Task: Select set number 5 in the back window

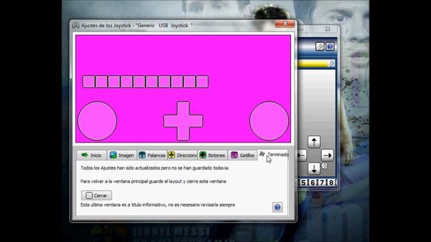Action: point(304,182)
